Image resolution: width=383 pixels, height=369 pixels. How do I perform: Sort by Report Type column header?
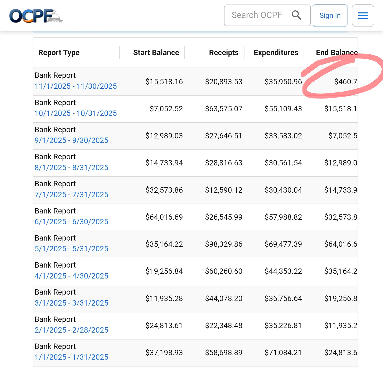click(59, 53)
